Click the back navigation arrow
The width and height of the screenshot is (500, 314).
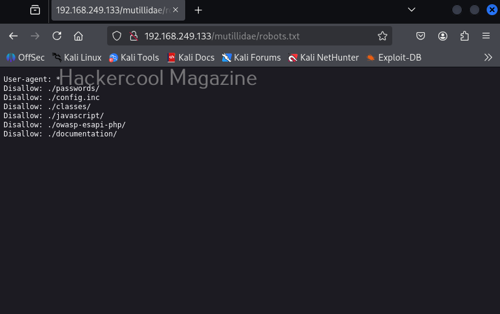pyautogui.click(x=13, y=36)
